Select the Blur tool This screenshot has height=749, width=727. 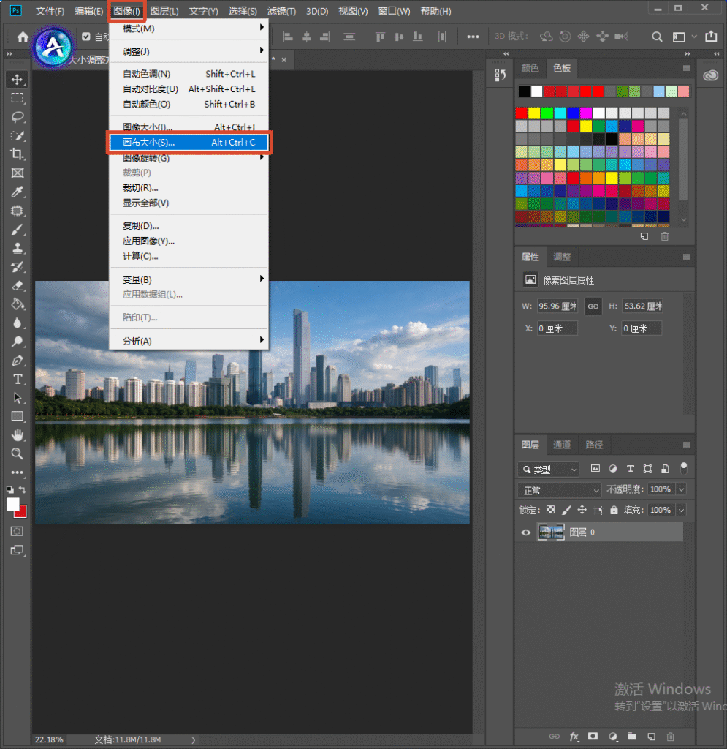point(18,323)
